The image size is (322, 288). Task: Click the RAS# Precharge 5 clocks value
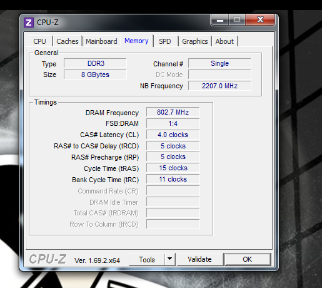pyautogui.click(x=173, y=157)
